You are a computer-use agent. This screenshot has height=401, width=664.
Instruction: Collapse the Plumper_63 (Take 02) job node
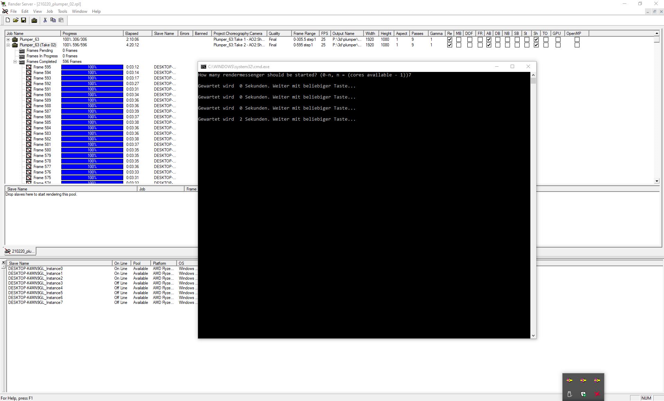(8, 45)
